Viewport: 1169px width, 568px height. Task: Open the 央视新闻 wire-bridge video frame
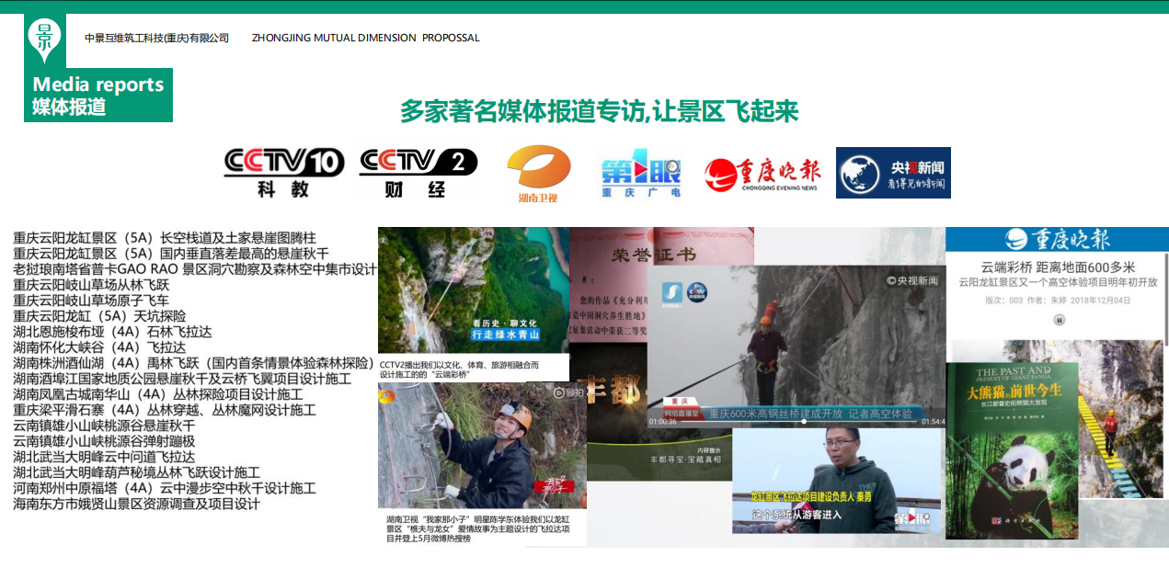[x=796, y=346]
